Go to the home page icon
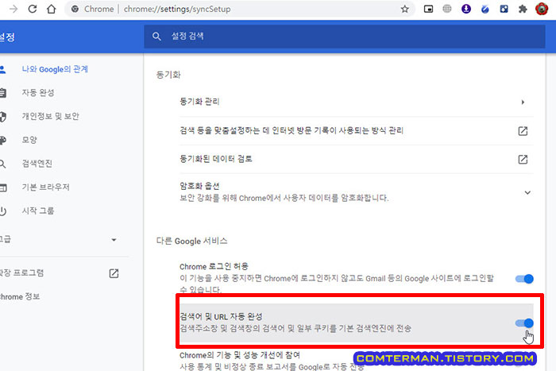The image size is (556, 371). (52, 9)
